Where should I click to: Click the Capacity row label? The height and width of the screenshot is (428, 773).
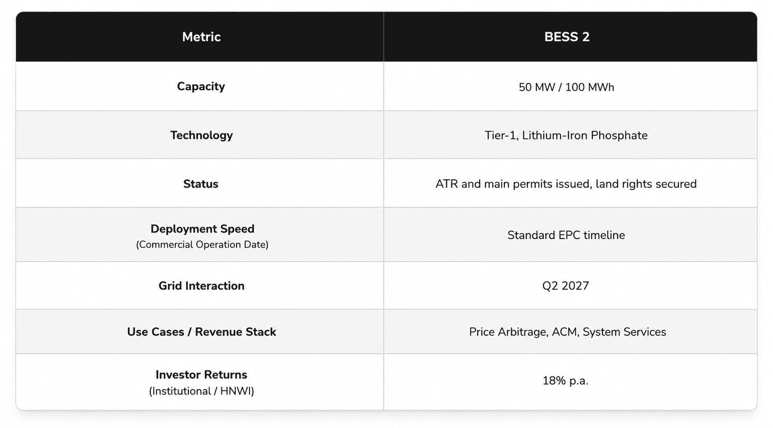pyautogui.click(x=201, y=86)
